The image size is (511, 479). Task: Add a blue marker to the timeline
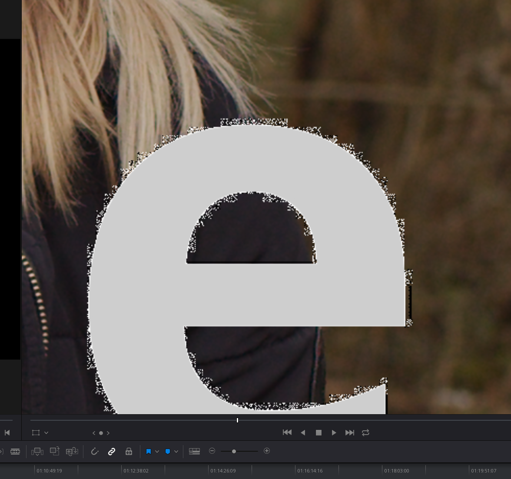(x=168, y=451)
